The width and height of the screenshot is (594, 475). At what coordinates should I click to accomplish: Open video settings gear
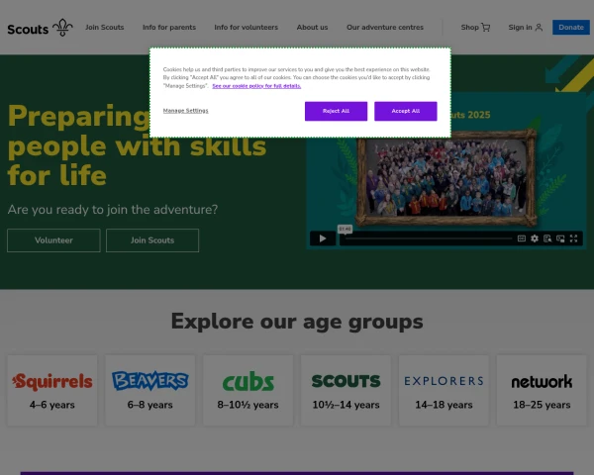535,238
